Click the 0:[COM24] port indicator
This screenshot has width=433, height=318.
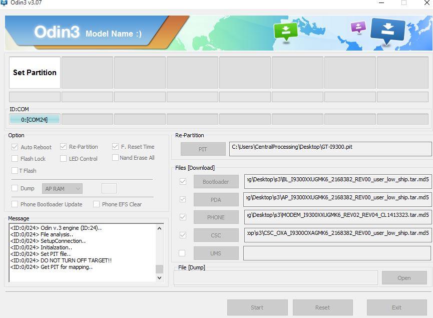click(x=35, y=120)
